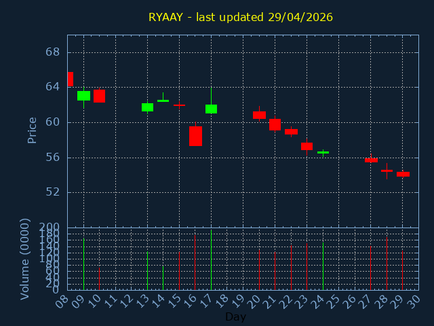434x326 pixels.
Task: Pick the red candlestick for day 23
Action: coord(307,147)
